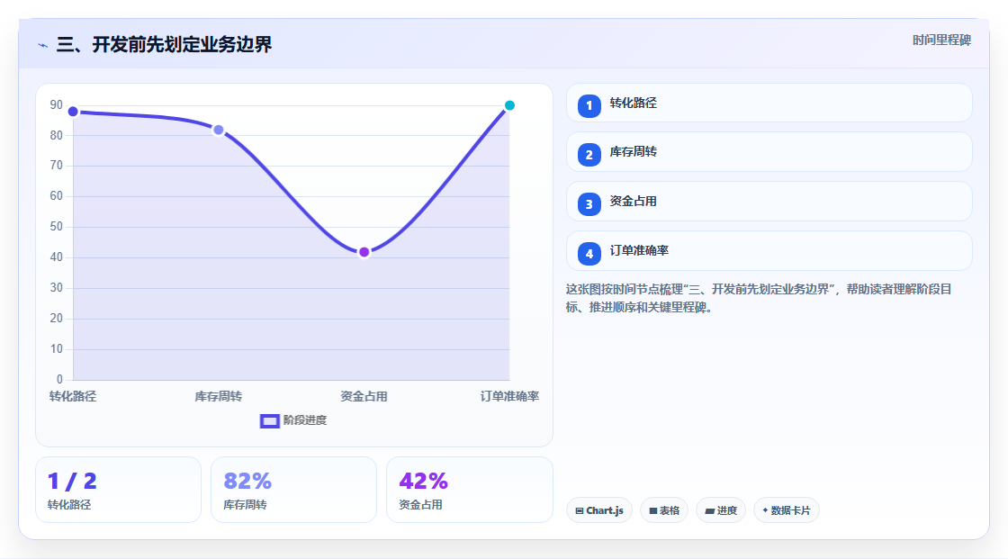Select the 转化路径 milestone row
This screenshot has height=559, width=1008.
[769, 103]
